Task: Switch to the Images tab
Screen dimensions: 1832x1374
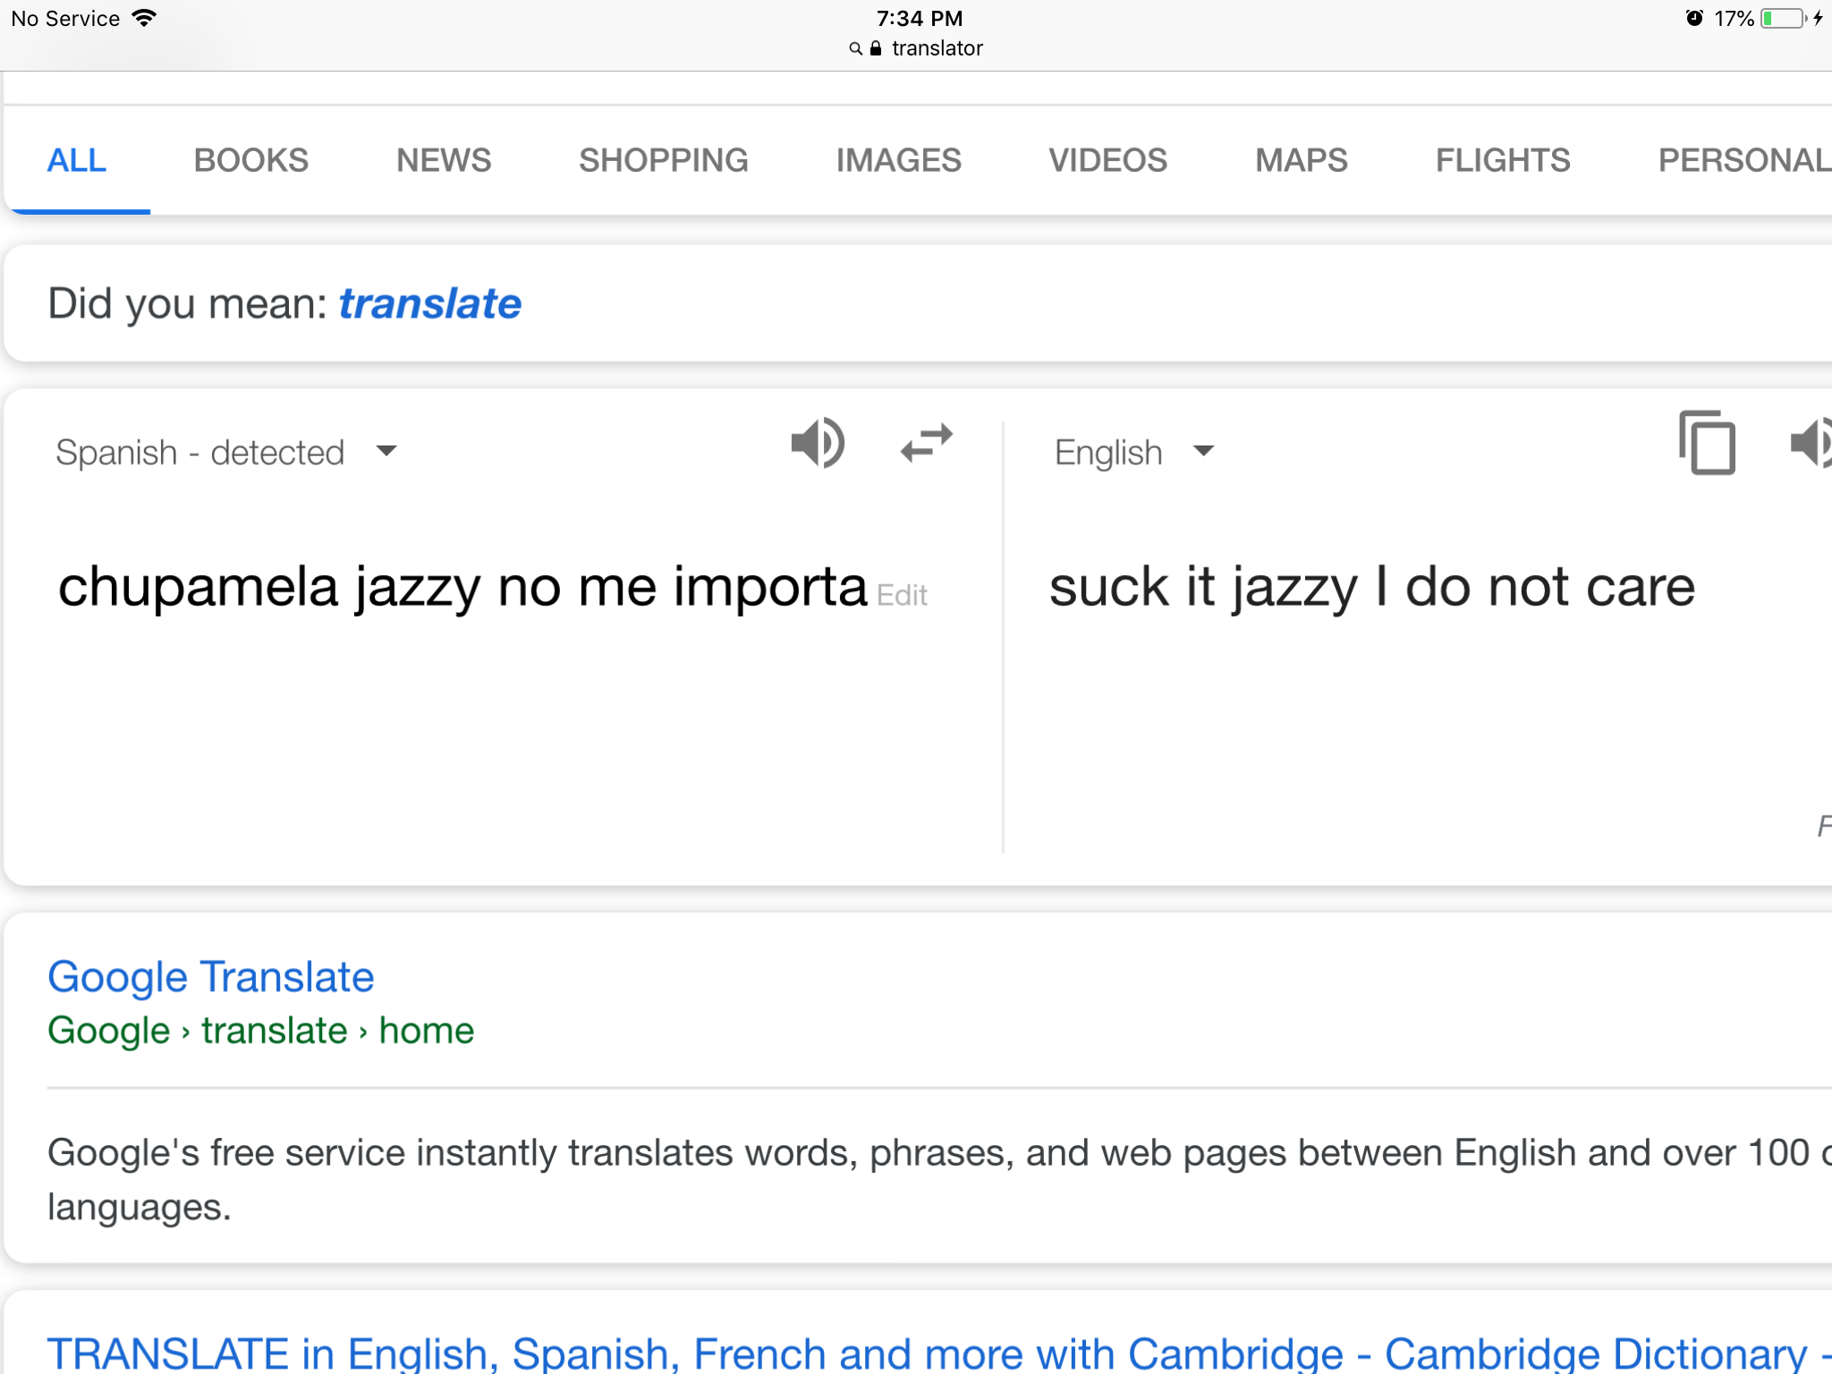Action: (x=898, y=161)
